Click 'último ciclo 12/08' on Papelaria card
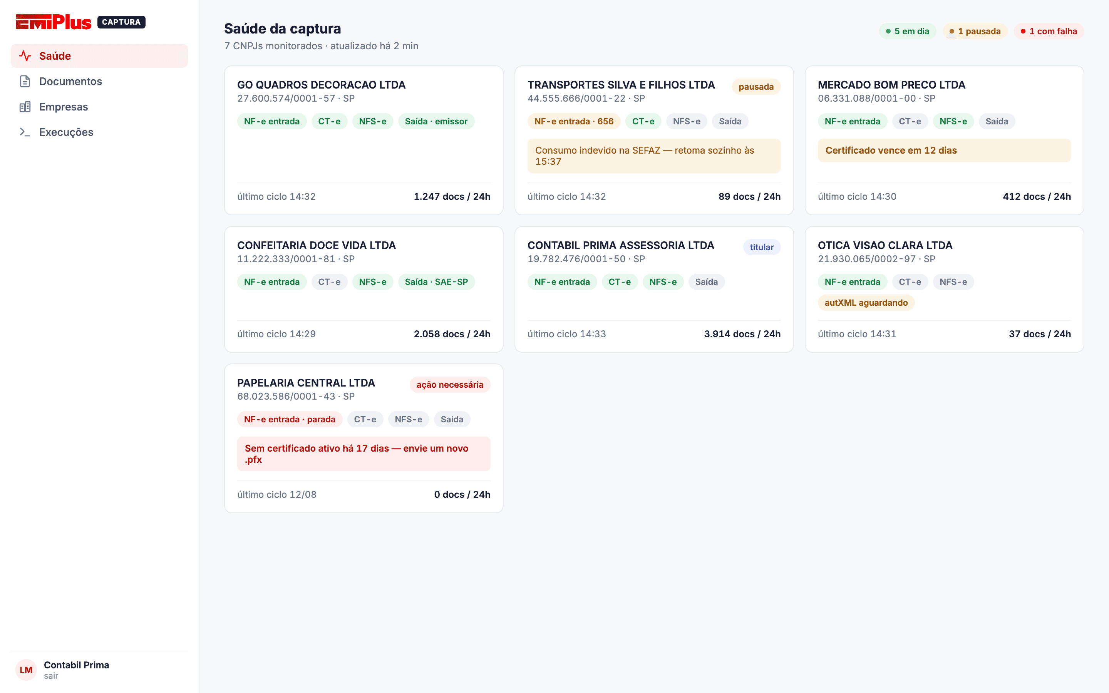Viewport: 1109px width, 693px height. tap(277, 494)
